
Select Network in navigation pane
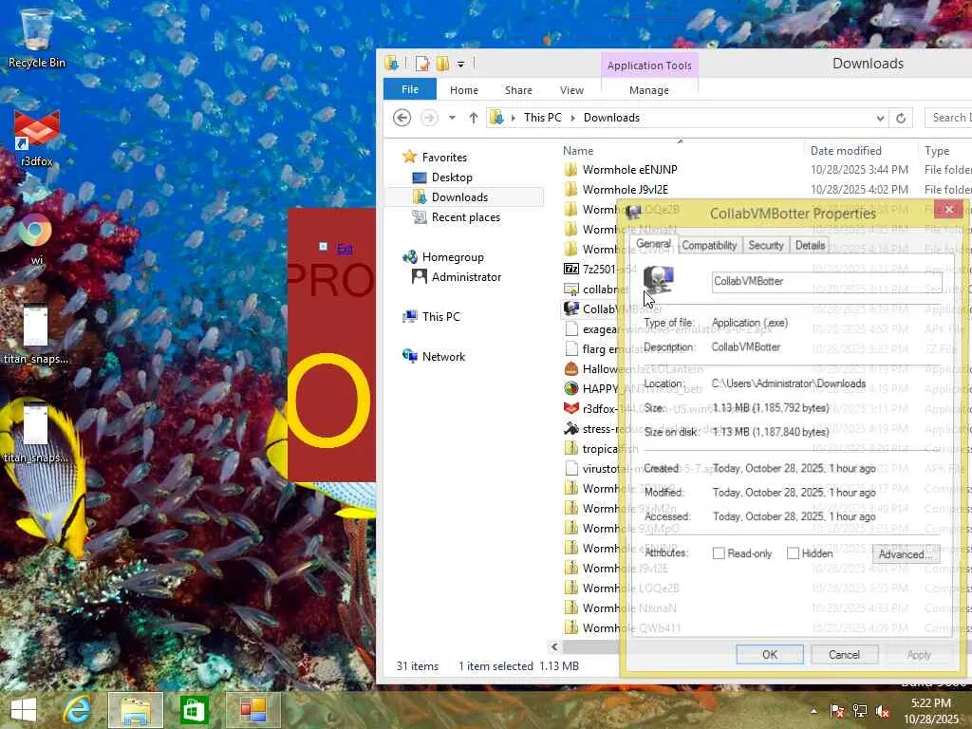[x=443, y=357]
